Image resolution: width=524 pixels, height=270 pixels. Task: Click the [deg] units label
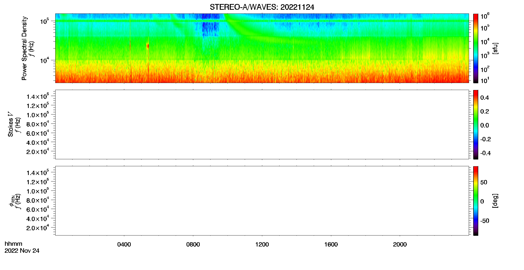click(x=495, y=201)
